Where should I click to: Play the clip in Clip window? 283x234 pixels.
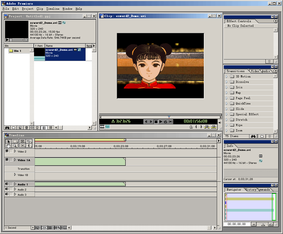tap(161, 122)
